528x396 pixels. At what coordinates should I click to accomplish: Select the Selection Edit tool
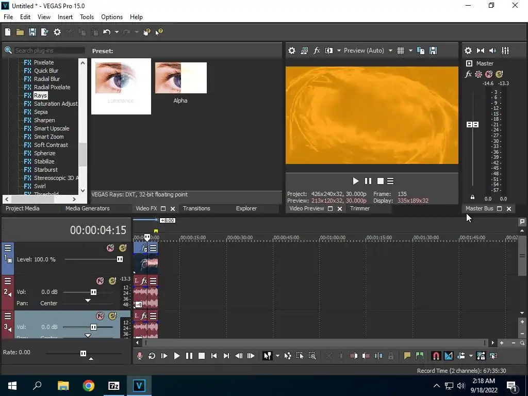(x=300, y=356)
